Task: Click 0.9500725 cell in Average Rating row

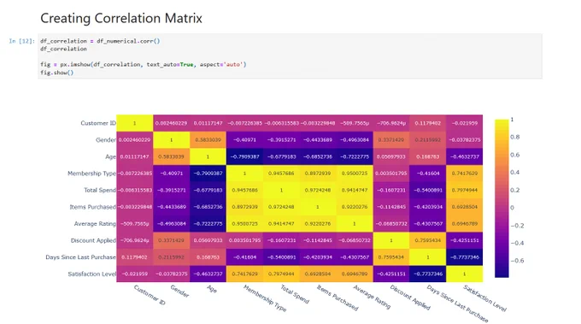Action: pyautogui.click(x=244, y=223)
